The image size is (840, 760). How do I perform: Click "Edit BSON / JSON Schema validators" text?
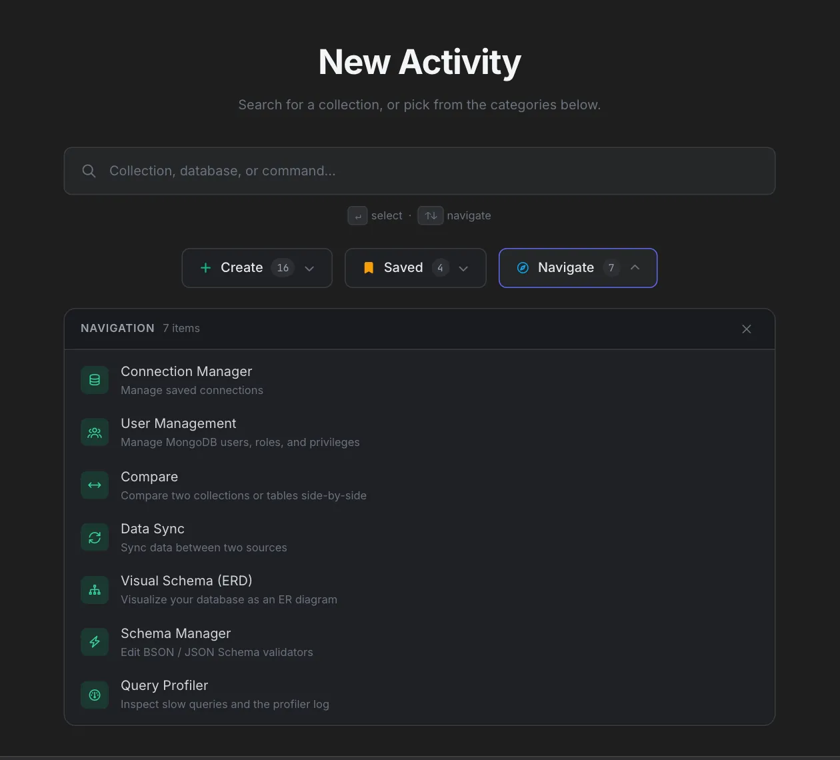click(217, 652)
